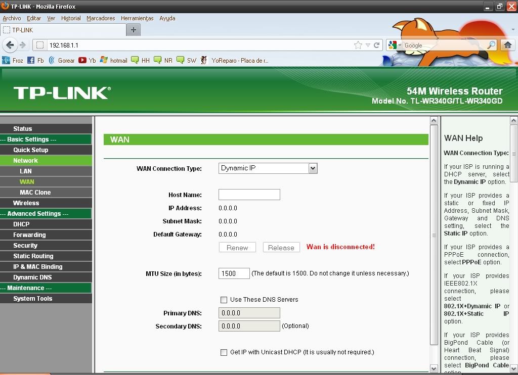Expand the URL history dropdown arrow
518x375 pixels.
[368, 45]
